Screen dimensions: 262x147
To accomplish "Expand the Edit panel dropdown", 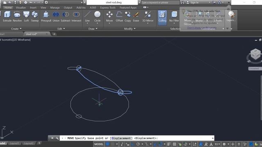I will coord(61,29).
